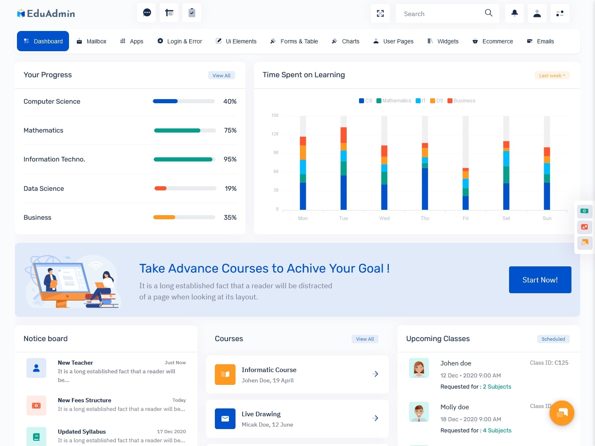Open the Mailbox menu

pos(92,41)
